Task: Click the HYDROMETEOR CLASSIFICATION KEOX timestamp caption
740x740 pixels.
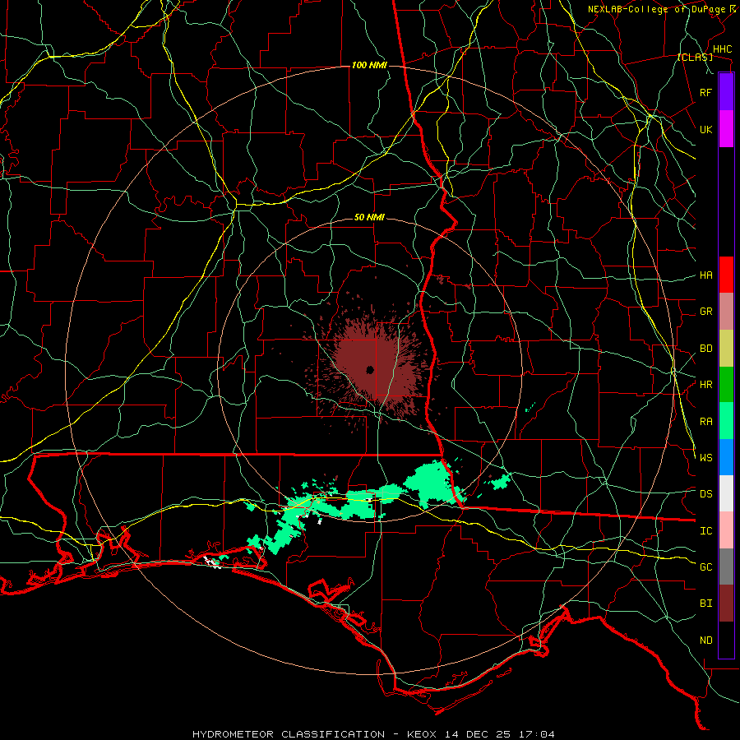Action: point(373,734)
